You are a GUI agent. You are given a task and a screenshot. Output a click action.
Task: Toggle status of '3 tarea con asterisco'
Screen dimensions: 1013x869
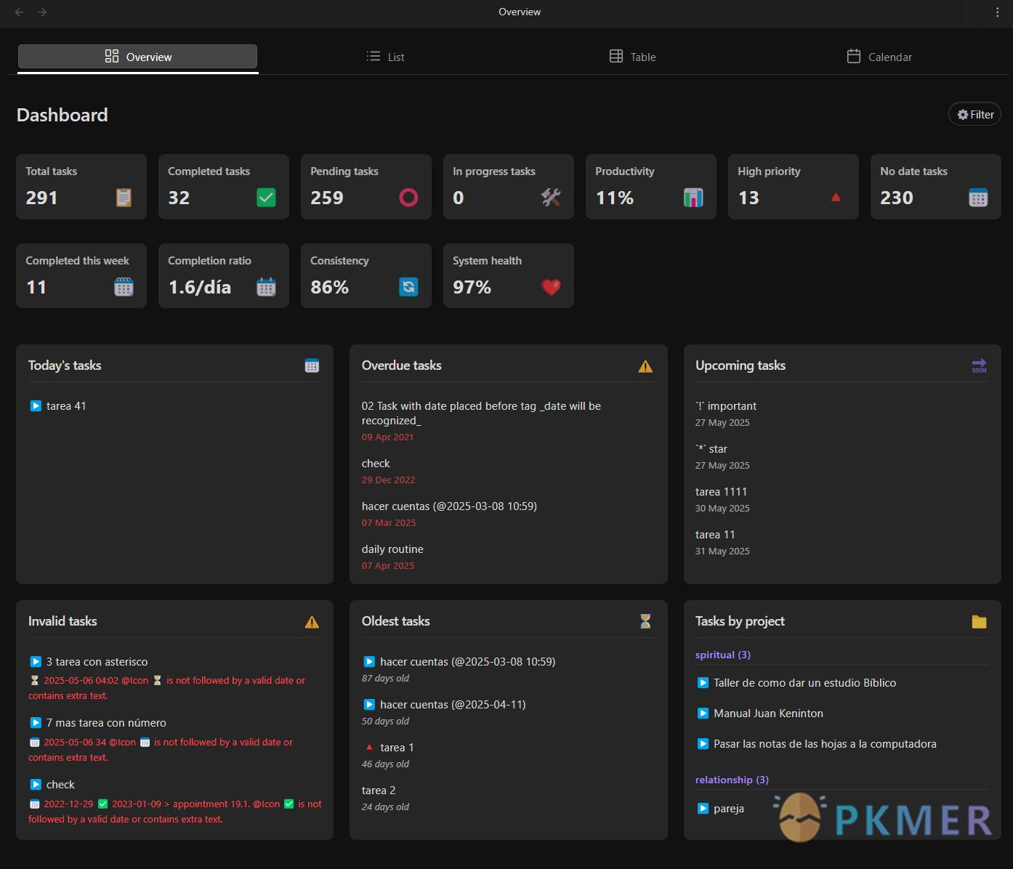(36, 662)
